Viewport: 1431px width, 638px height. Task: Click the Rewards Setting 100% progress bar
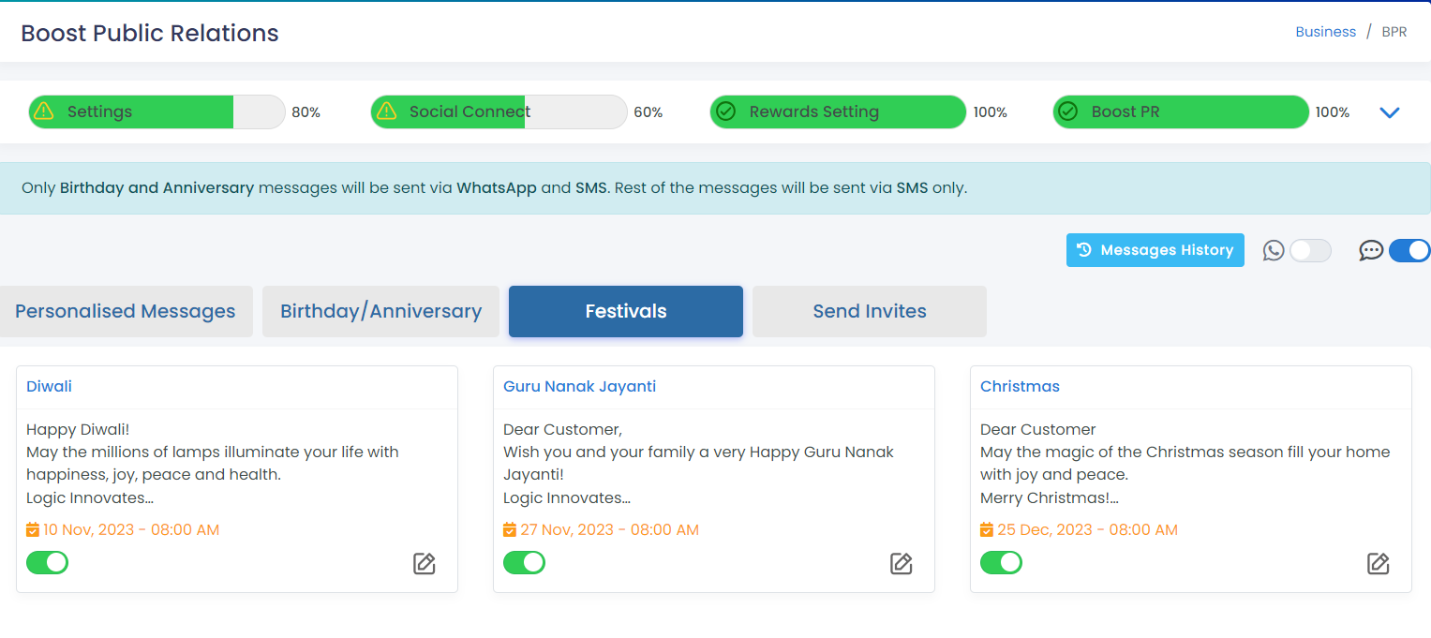click(838, 111)
